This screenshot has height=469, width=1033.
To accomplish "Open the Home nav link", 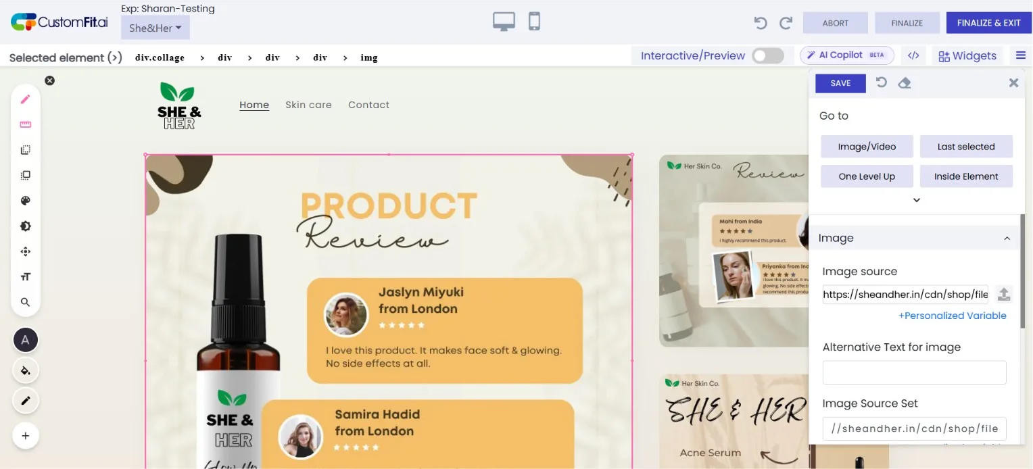I will pyautogui.click(x=254, y=105).
